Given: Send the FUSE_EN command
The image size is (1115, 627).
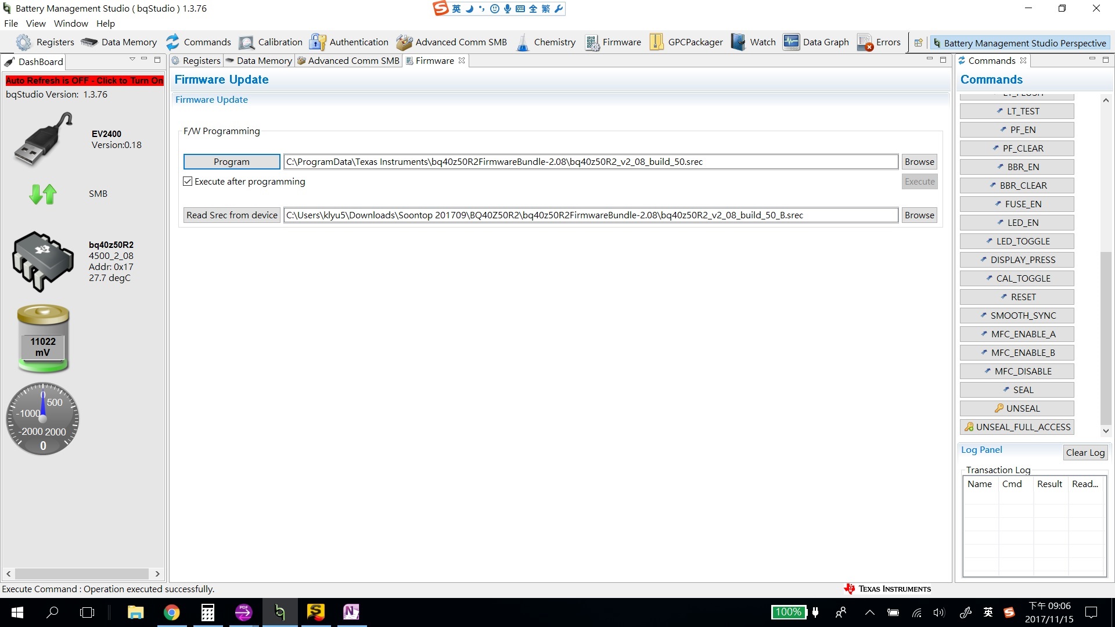Looking at the screenshot, I should tap(1017, 204).
